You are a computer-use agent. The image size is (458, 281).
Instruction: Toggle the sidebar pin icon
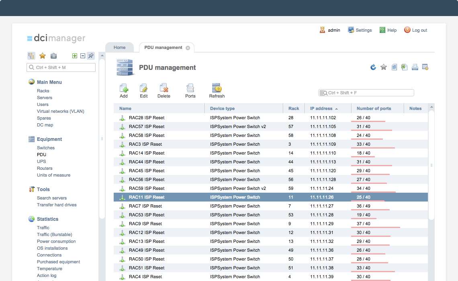point(91,55)
